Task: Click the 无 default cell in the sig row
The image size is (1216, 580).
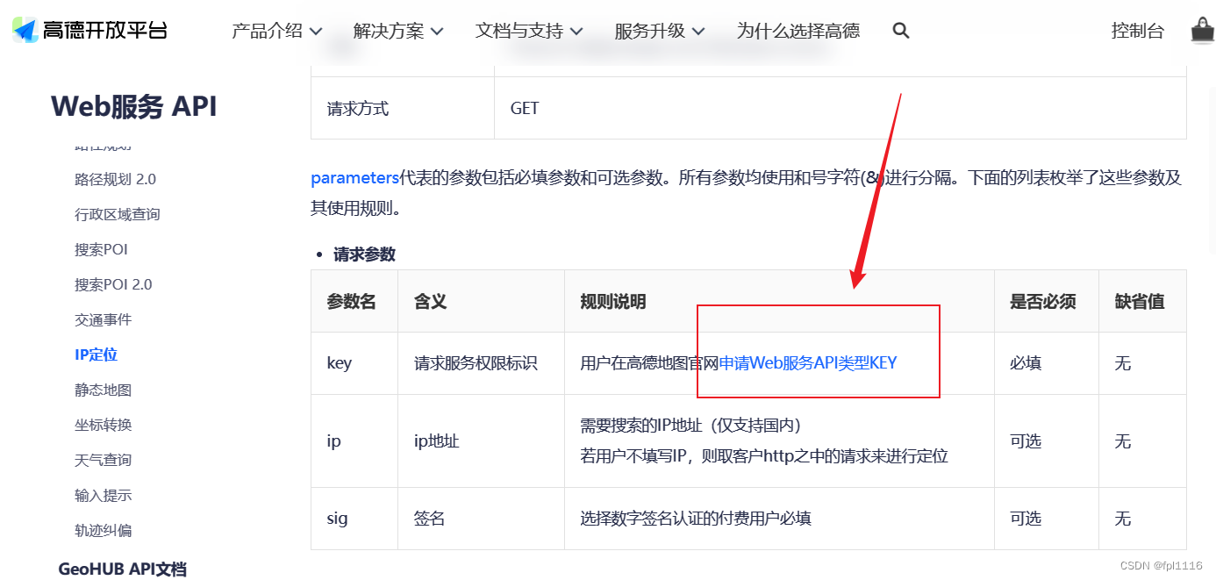Action: pos(1142,519)
